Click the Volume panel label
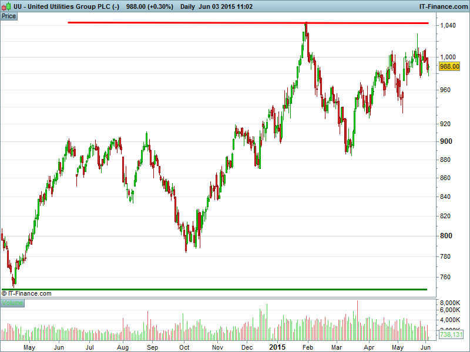Screen dimensions: 470x352 coord(12,303)
